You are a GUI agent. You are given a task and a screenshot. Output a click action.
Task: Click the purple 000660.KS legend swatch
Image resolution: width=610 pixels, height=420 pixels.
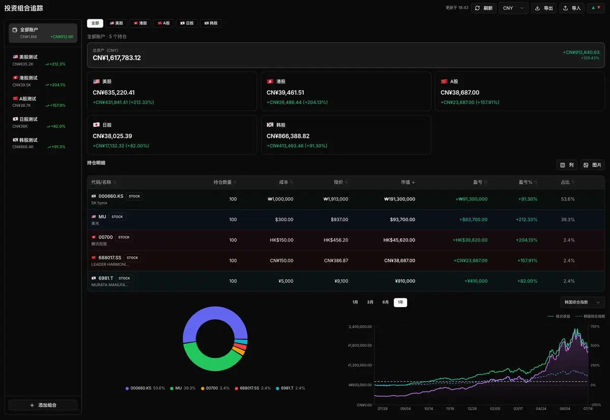click(127, 388)
